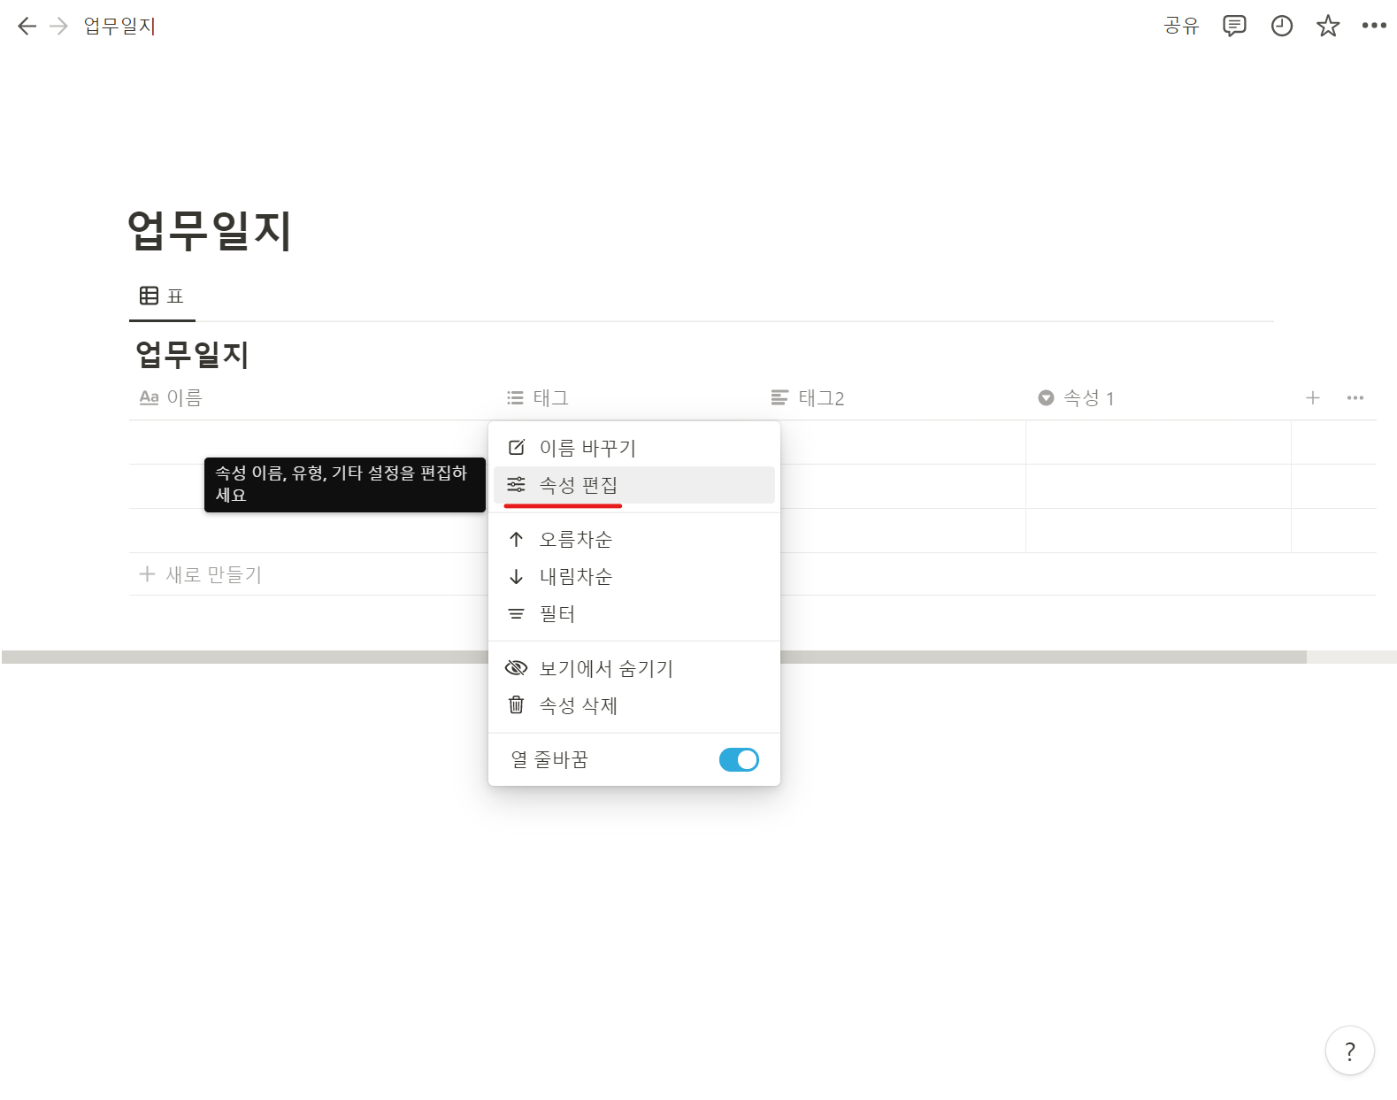Screen dimensions: 1397x1100
Task: Open table options three-dot icon
Action: pyautogui.click(x=1355, y=398)
